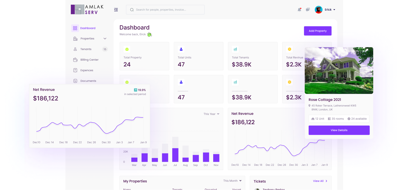
Task: Click the Billing Center wallet icon
Action: pos(75,60)
